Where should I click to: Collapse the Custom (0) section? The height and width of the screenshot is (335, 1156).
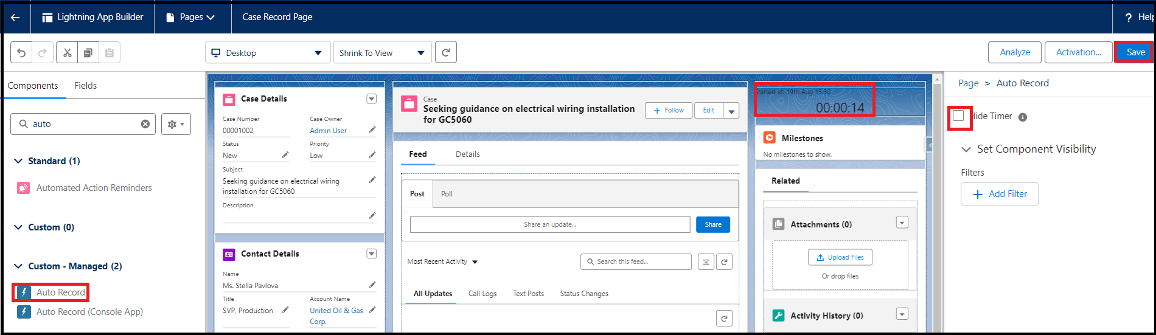pos(18,227)
